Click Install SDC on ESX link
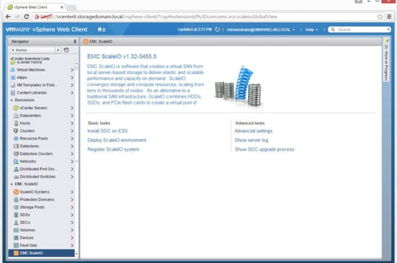The height and width of the screenshot is (263, 397). (x=107, y=131)
